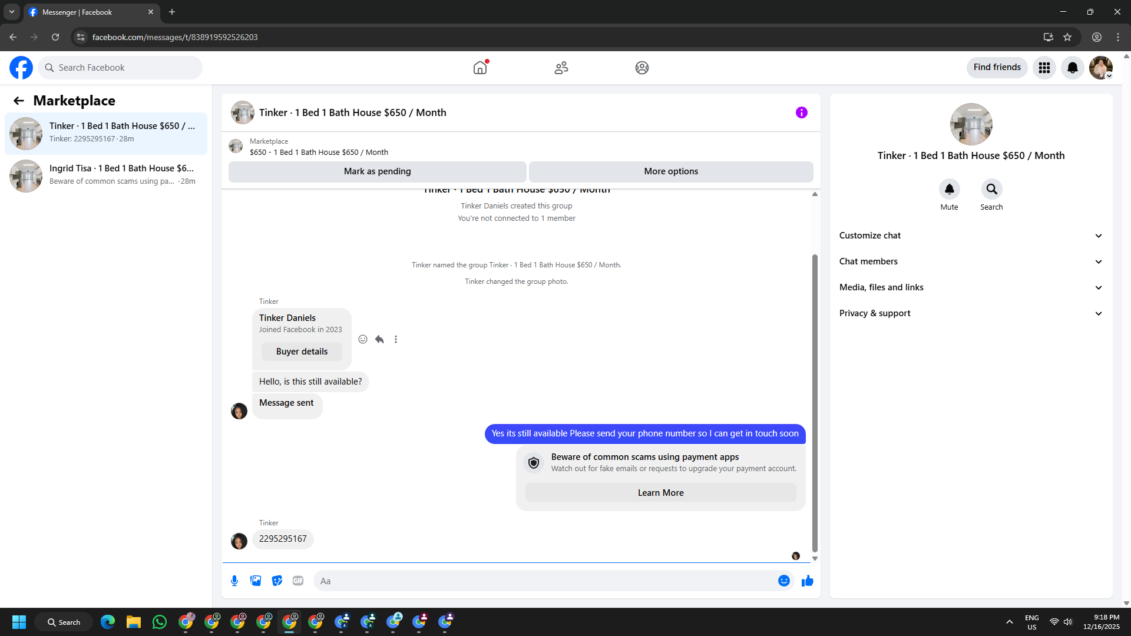
Task: Click the 'Yes its still available' sent message
Action: pos(645,434)
